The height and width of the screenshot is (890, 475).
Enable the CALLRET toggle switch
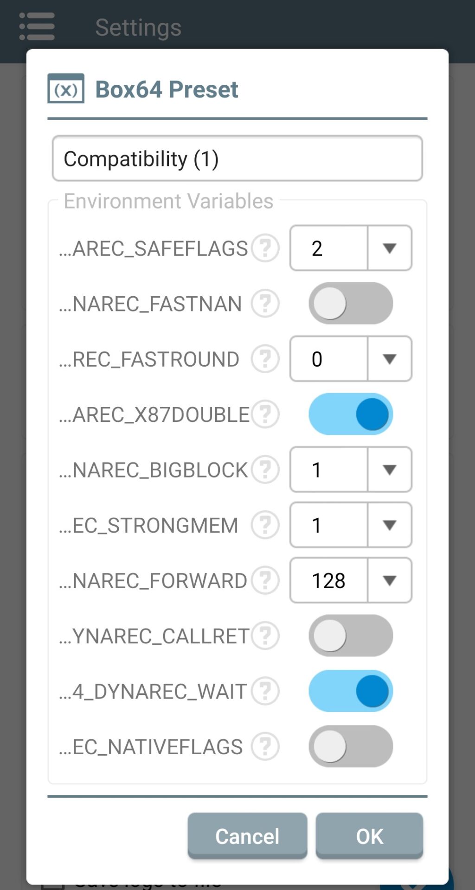351,635
